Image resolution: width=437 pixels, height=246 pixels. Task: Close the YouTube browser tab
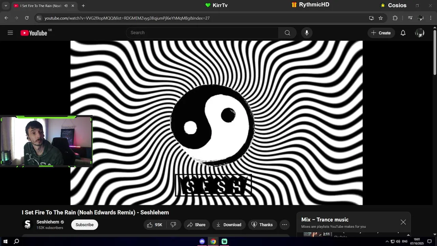[x=73, y=6]
